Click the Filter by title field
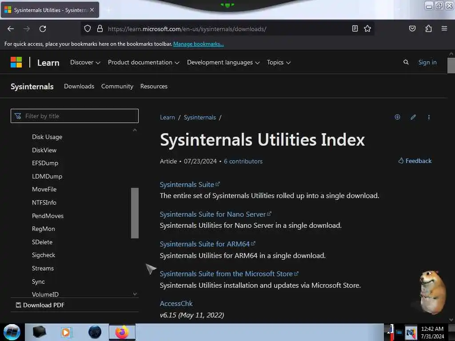The image size is (455, 341). (x=75, y=116)
